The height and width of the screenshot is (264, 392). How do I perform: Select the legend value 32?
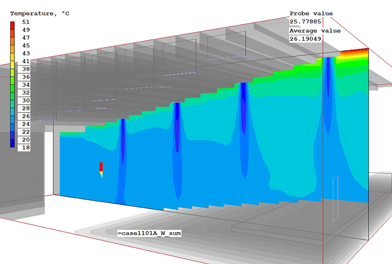(x=26, y=92)
